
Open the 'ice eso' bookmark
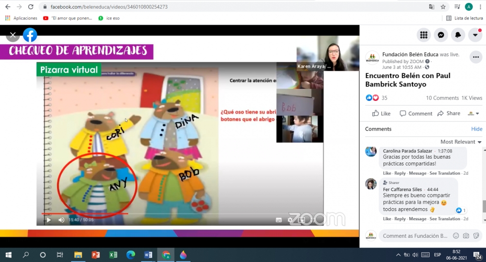pyautogui.click(x=109, y=18)
